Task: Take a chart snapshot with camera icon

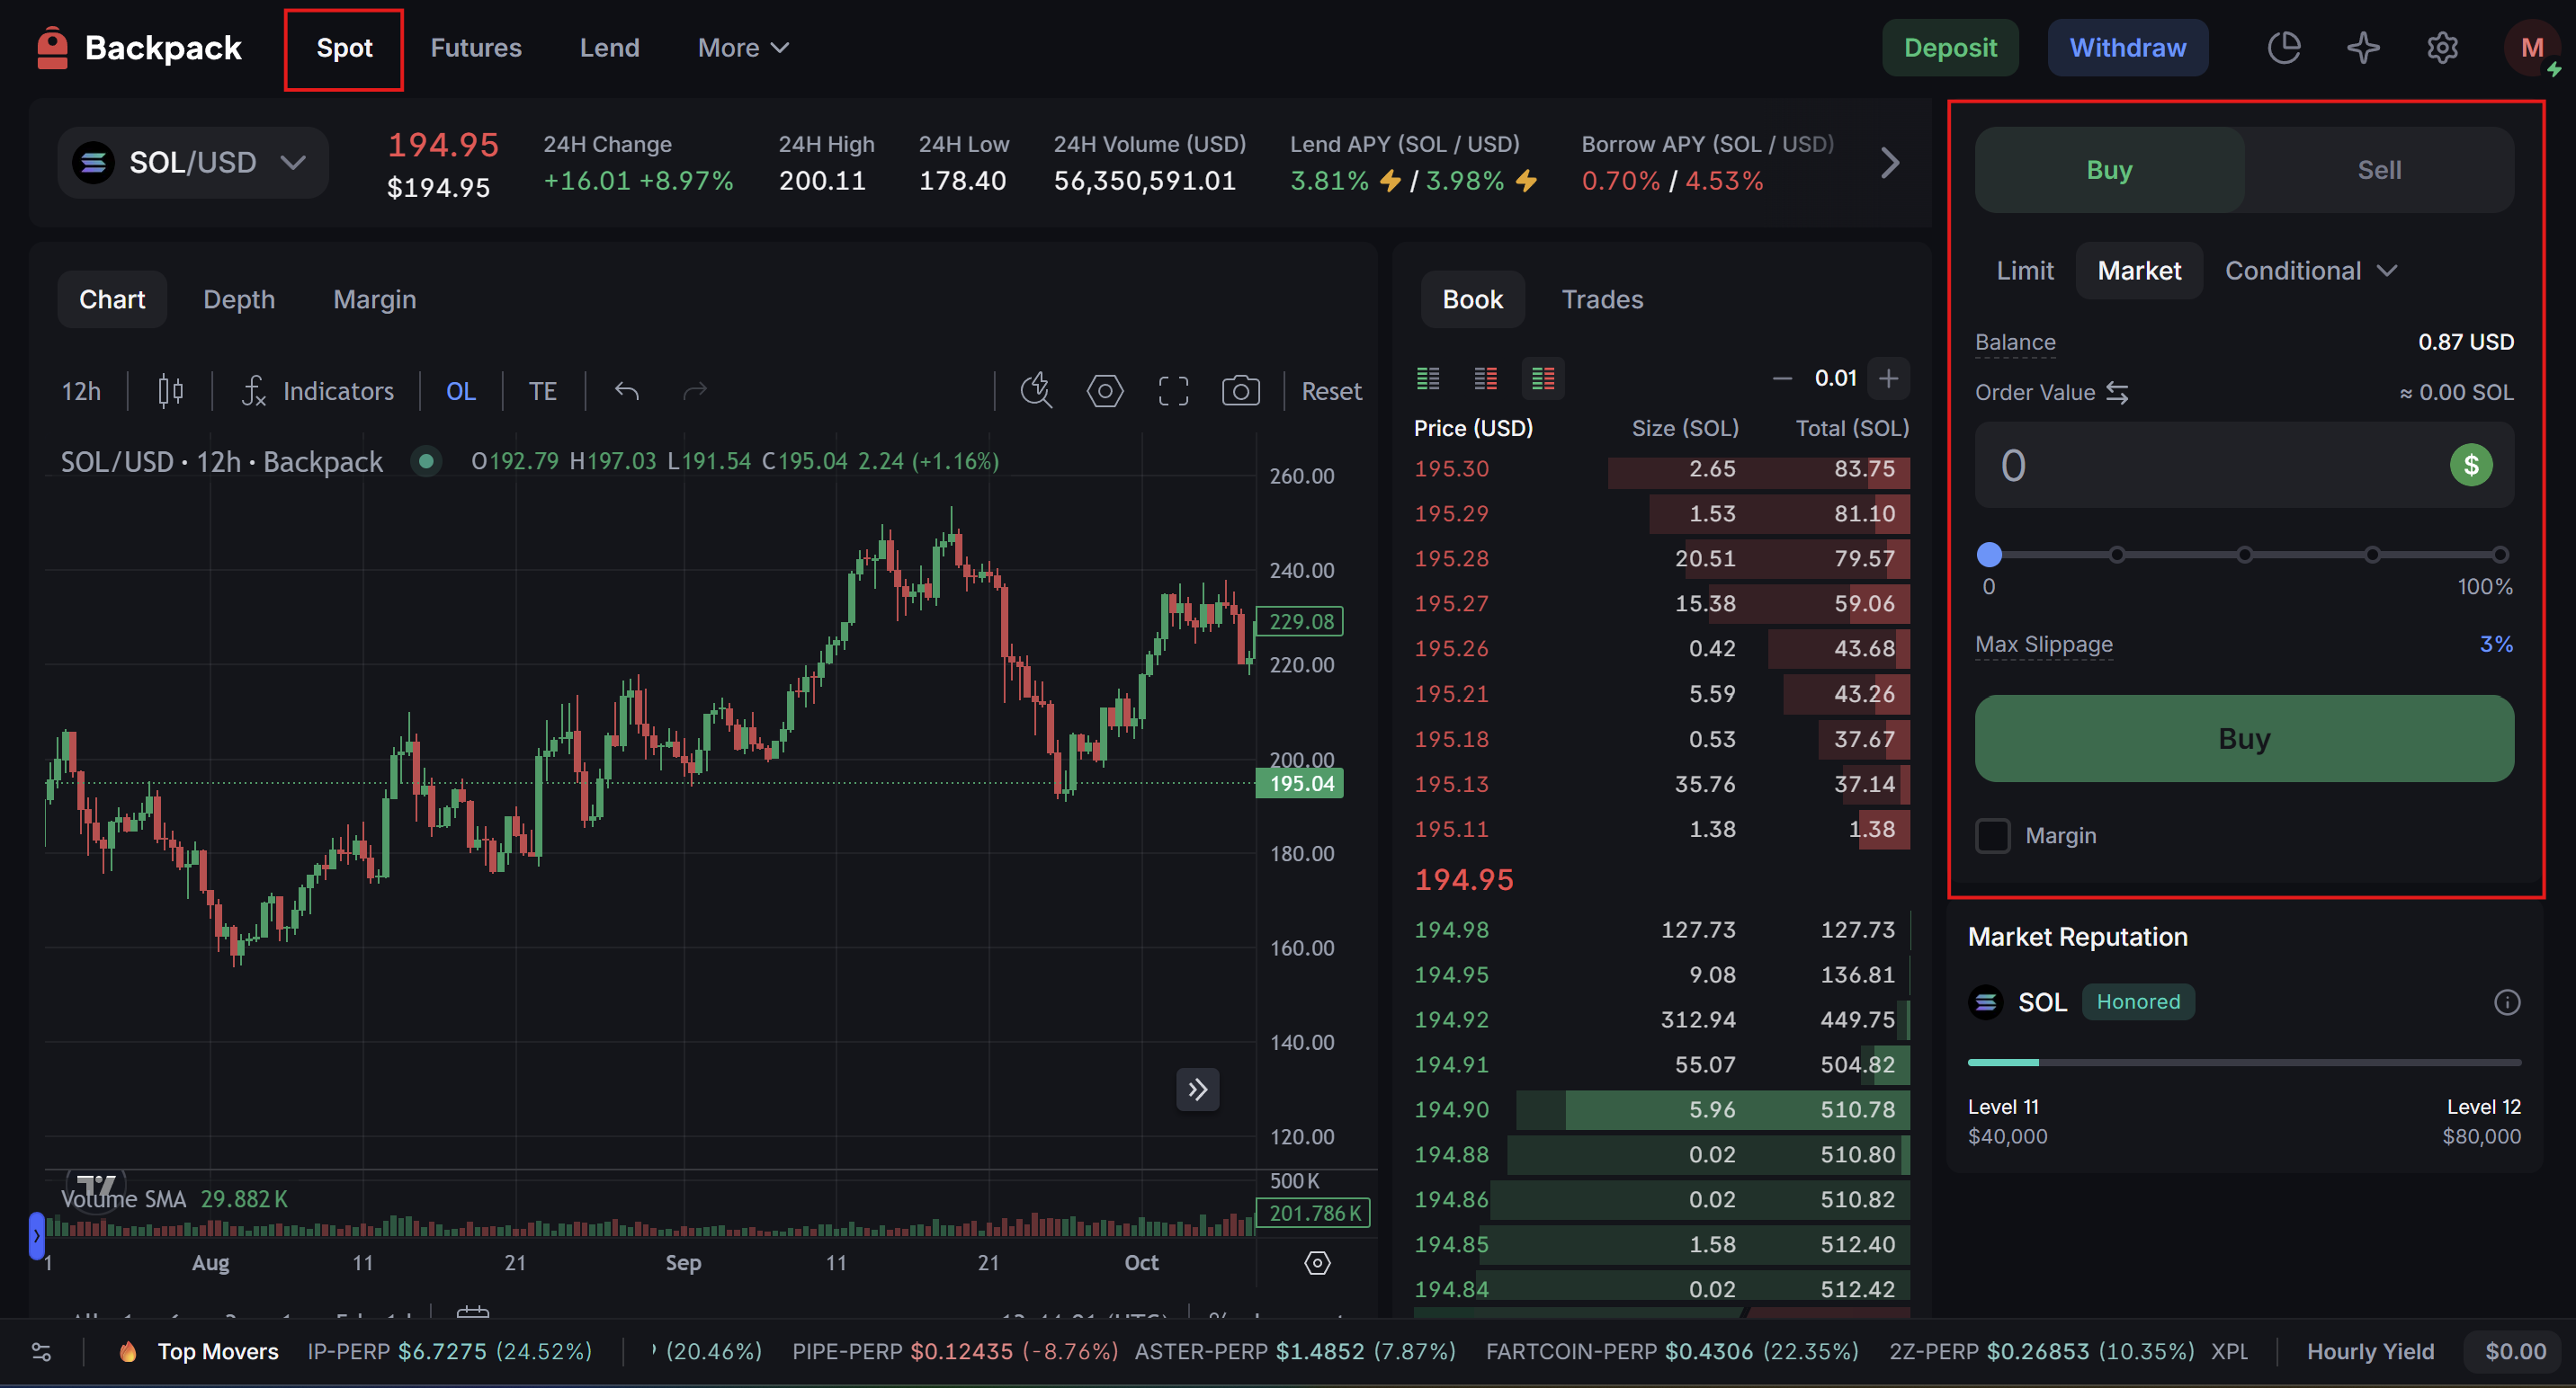Action: [x=1240, y=391]
